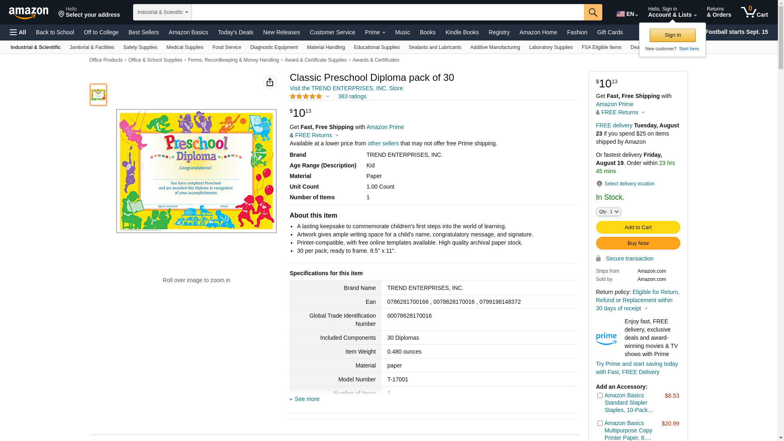Viewport: 784px width, 441px height.
Task: Click the magnifying glass search button
Action: pos(593,12)
